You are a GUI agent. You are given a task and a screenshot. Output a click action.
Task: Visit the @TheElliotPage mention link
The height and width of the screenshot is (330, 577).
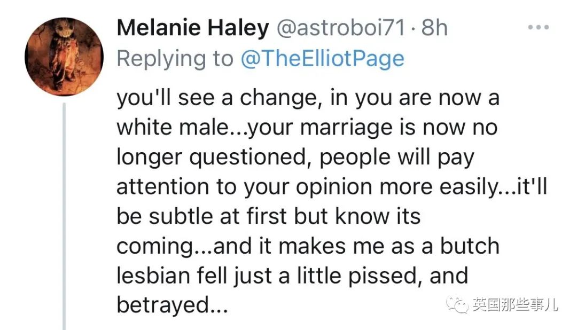(x=322, y=58)
